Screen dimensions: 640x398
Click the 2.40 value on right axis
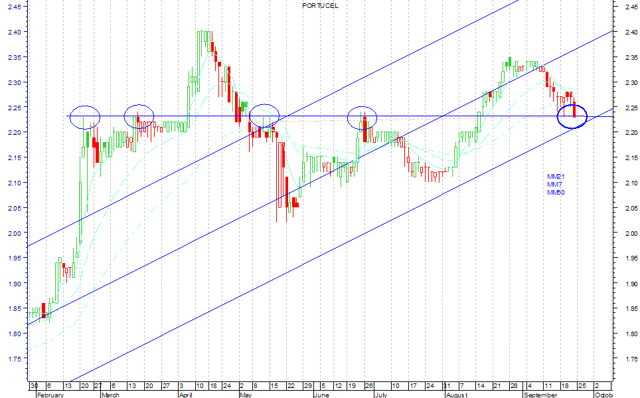coord(631,32)
